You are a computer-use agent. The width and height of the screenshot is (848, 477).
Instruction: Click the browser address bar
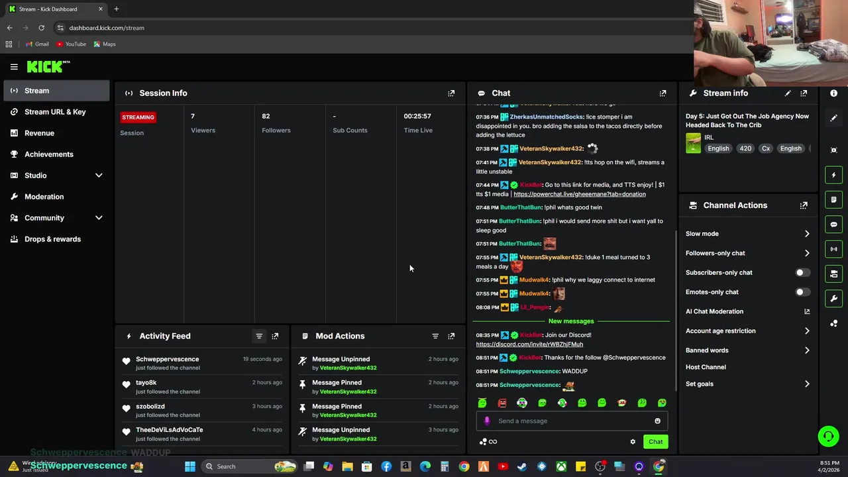coord(371,28)
